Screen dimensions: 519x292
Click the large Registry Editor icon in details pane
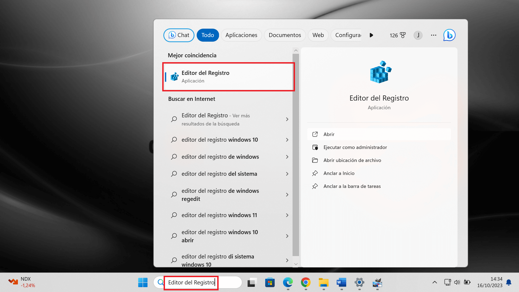(380, 72)
